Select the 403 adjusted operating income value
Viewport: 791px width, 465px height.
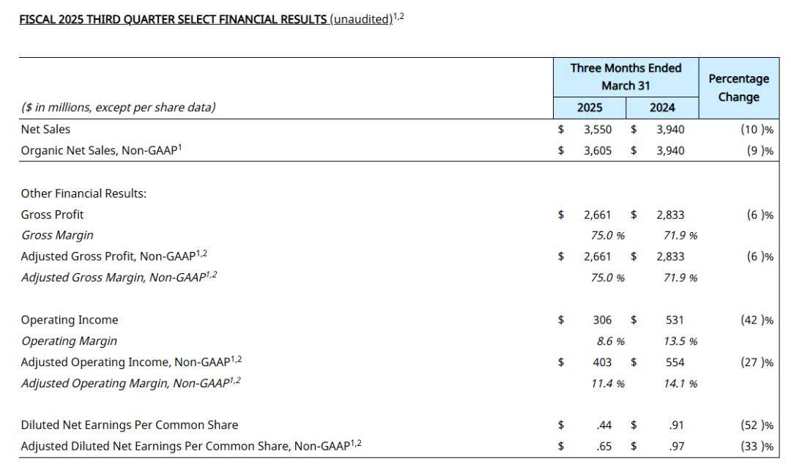(x=602, y=362)
